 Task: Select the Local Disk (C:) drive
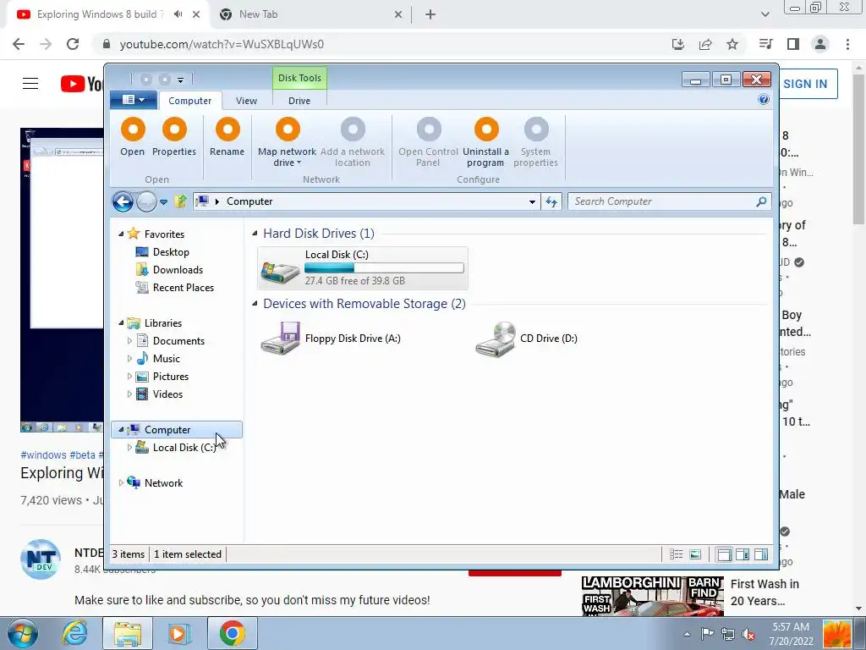click(x=362, y=268)
